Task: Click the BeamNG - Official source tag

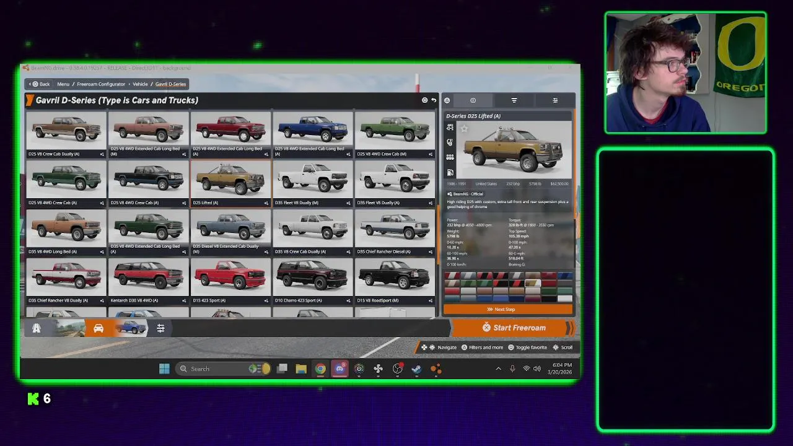Action: tap(465, 194)
